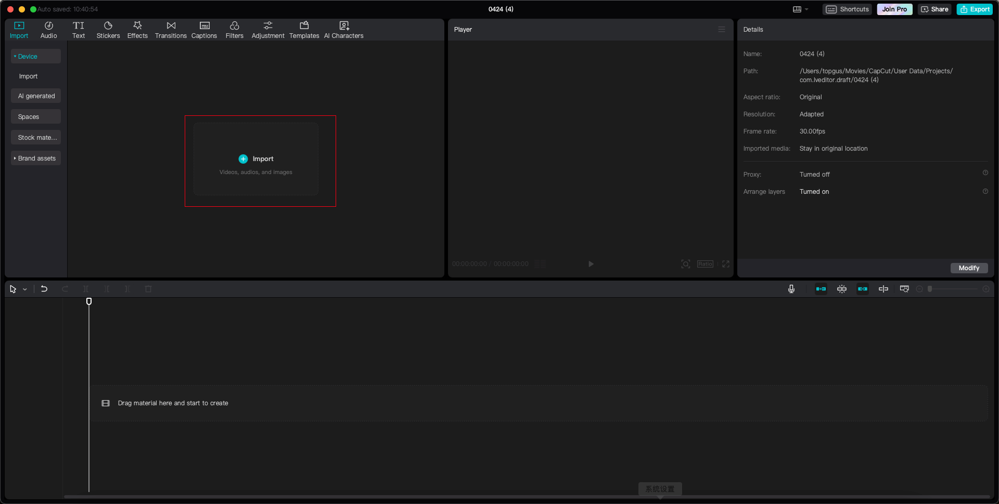Viewport: 999px width, 504px height.
Task: Open the Captions tab
Action: [204, 30]
